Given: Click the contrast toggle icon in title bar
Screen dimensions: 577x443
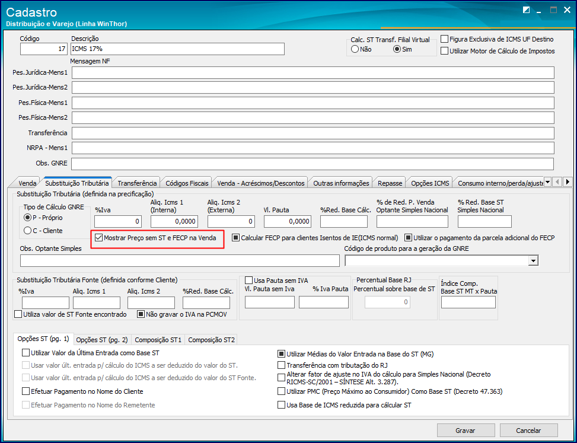Looking at the screenshot, I should (x=526, y=10).
